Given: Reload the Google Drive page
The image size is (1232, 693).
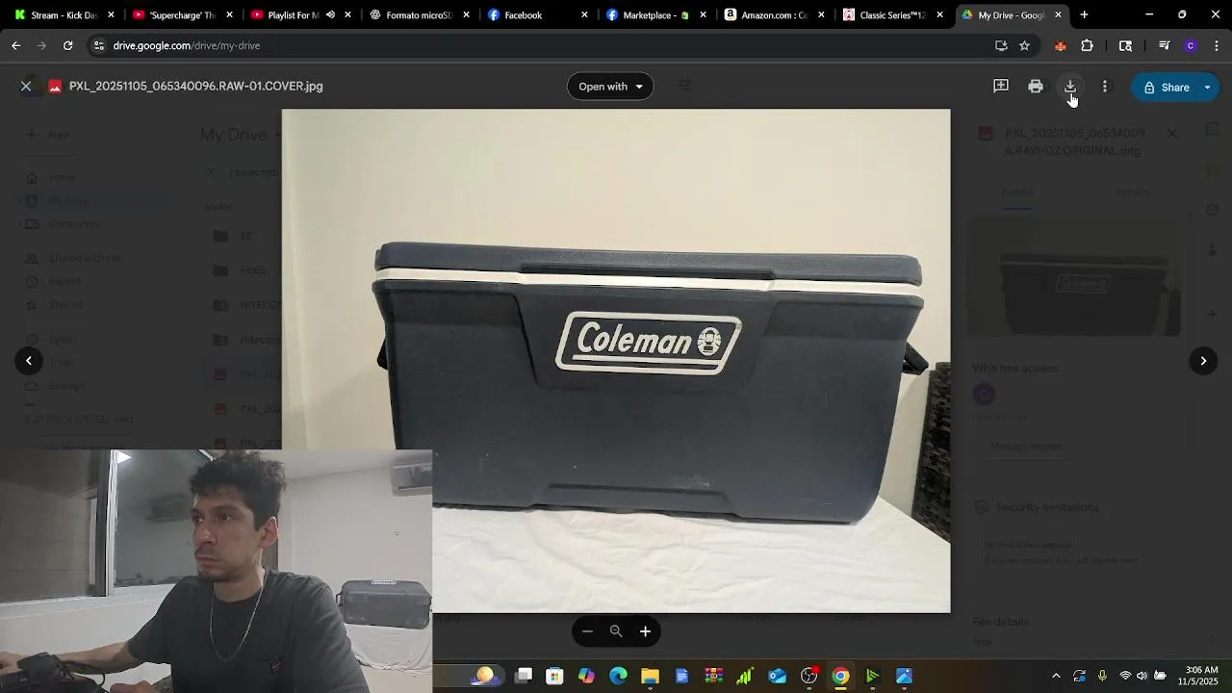Looking at the screenshot, I should tap(67, 45).
